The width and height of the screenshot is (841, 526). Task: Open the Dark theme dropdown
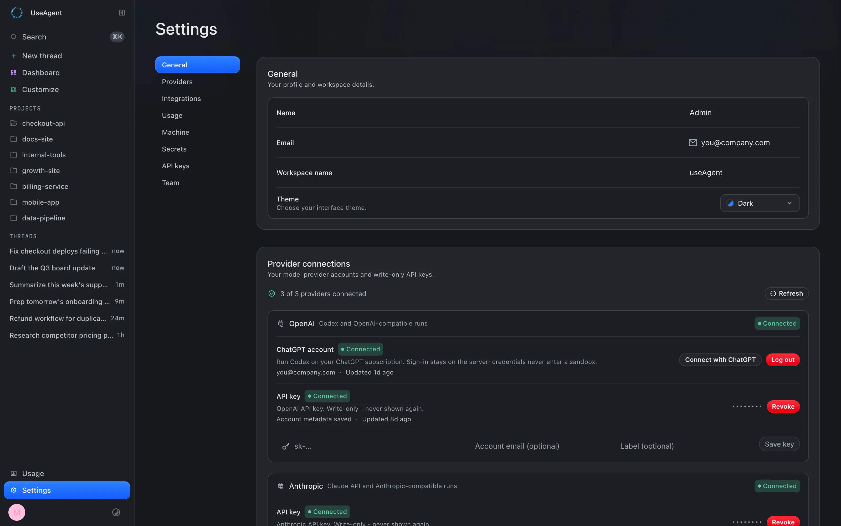click(760, 203)
